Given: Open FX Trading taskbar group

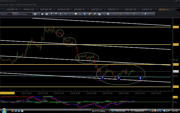Looking at the screenshot, I should (x=101, y=111).
